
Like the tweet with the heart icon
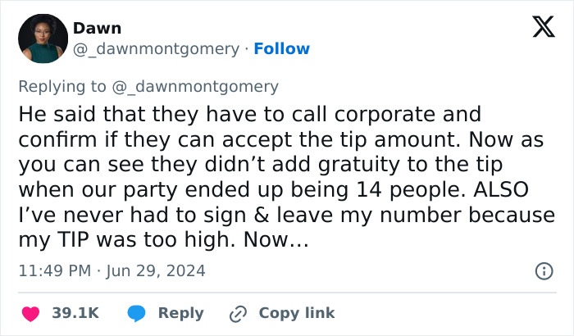[x=30, y=313]
